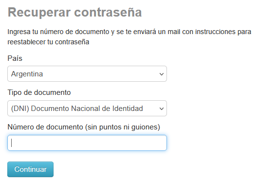Click the Recuperar contraseña heading
Viewport: 258px width, 182px height.
74,12
